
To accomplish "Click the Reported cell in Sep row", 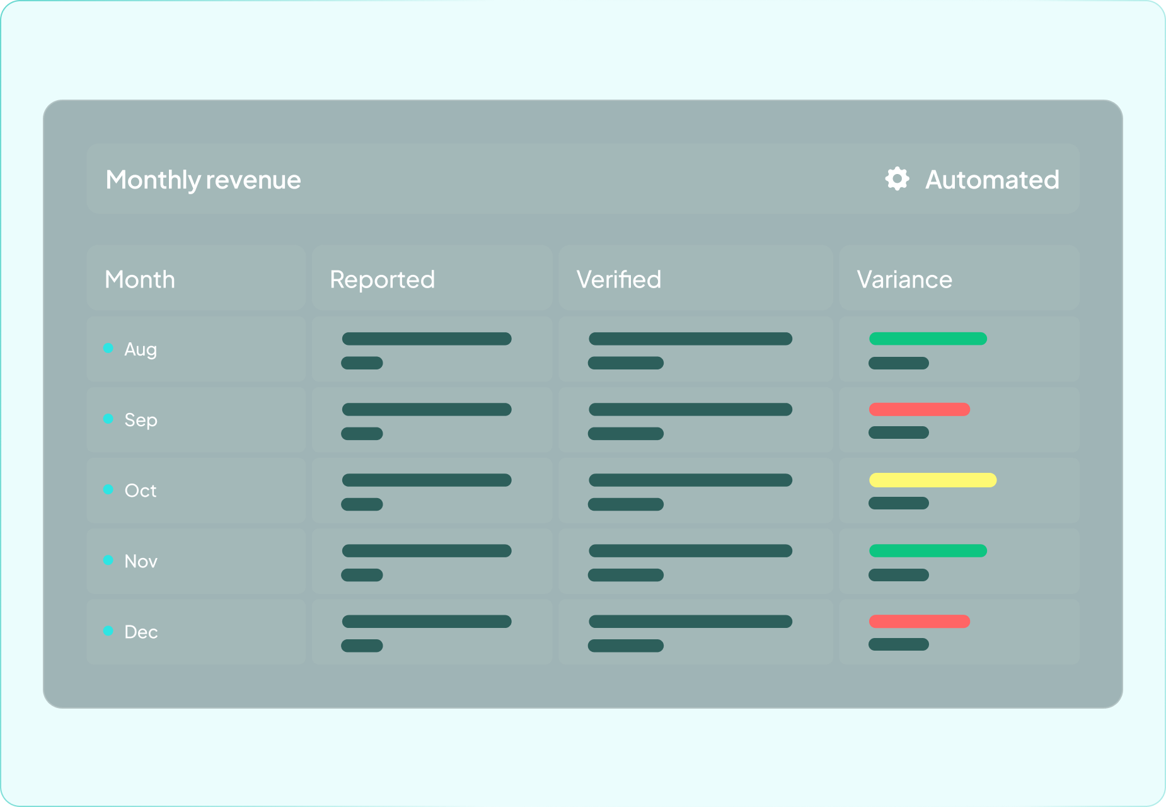I will [x=432, y=420].
